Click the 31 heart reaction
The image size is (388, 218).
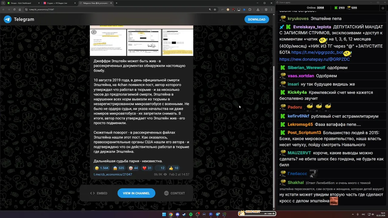[147, 168]
